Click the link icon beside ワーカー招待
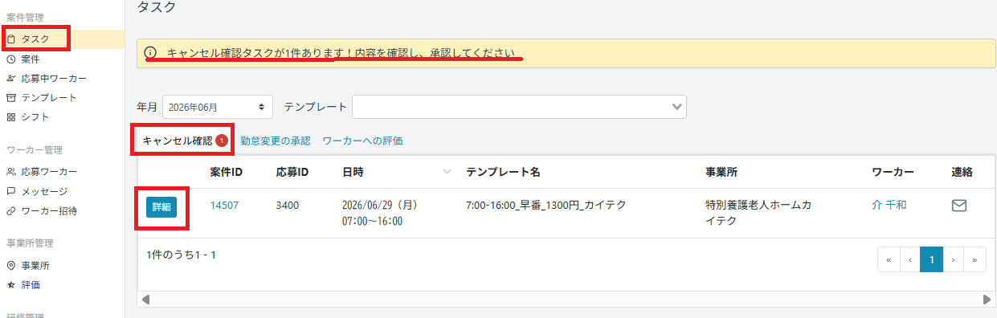Image resolution: width=997 pixels, height=318 pixels. click(x=11, y=210)
